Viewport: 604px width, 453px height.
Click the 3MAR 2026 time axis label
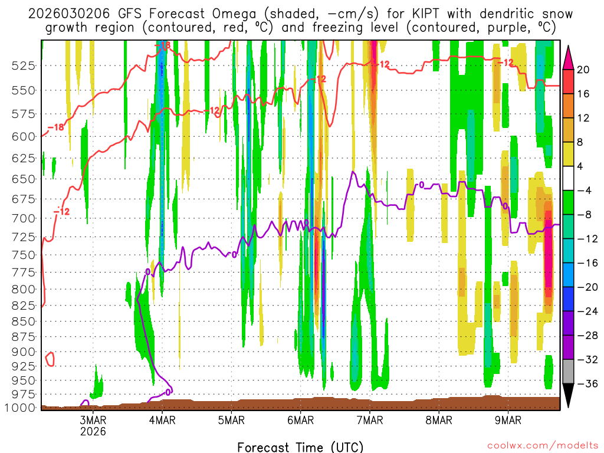pos(93,425)
